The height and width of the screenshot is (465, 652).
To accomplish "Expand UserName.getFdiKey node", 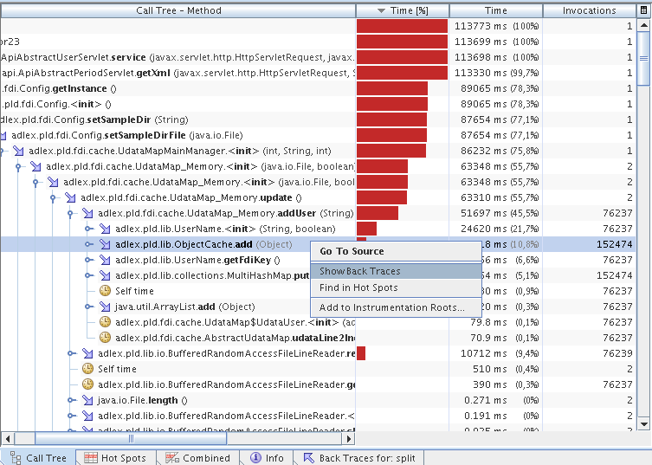I will (87, 260).
